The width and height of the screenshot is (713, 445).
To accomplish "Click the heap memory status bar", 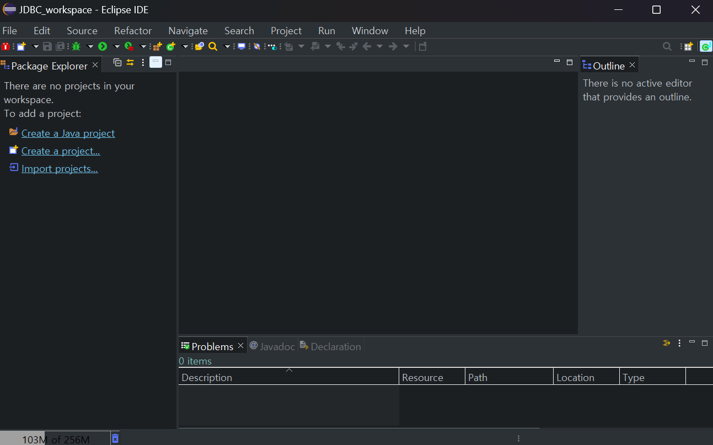I will (55, 439).
